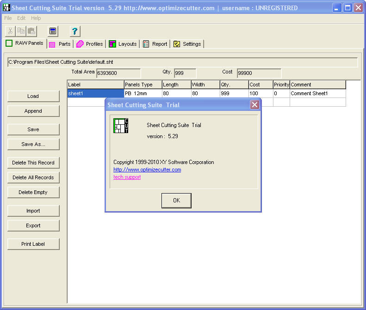
Task: Close the main application window
Action: tap(358, 8)
